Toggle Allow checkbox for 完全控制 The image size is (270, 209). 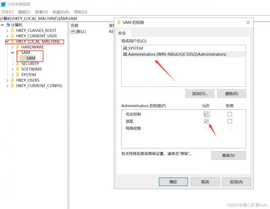click(x=206, y=114)
